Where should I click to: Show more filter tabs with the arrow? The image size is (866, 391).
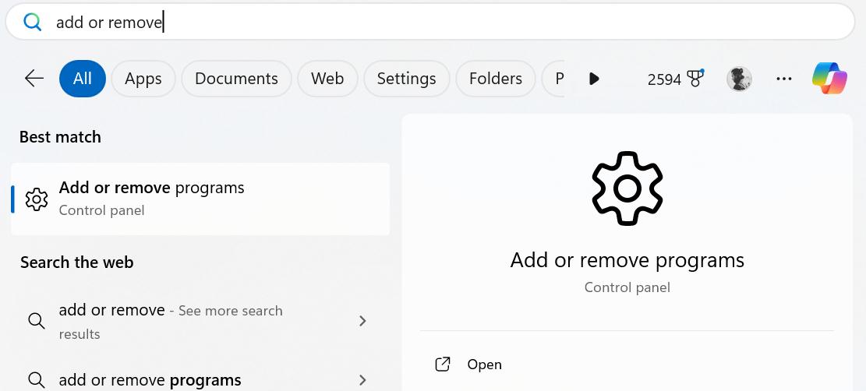point(594,79)
